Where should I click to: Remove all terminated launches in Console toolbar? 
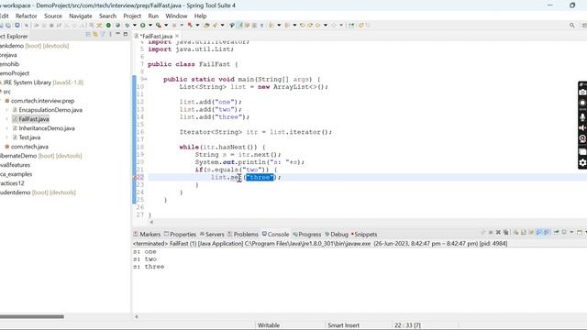(505, 232)
